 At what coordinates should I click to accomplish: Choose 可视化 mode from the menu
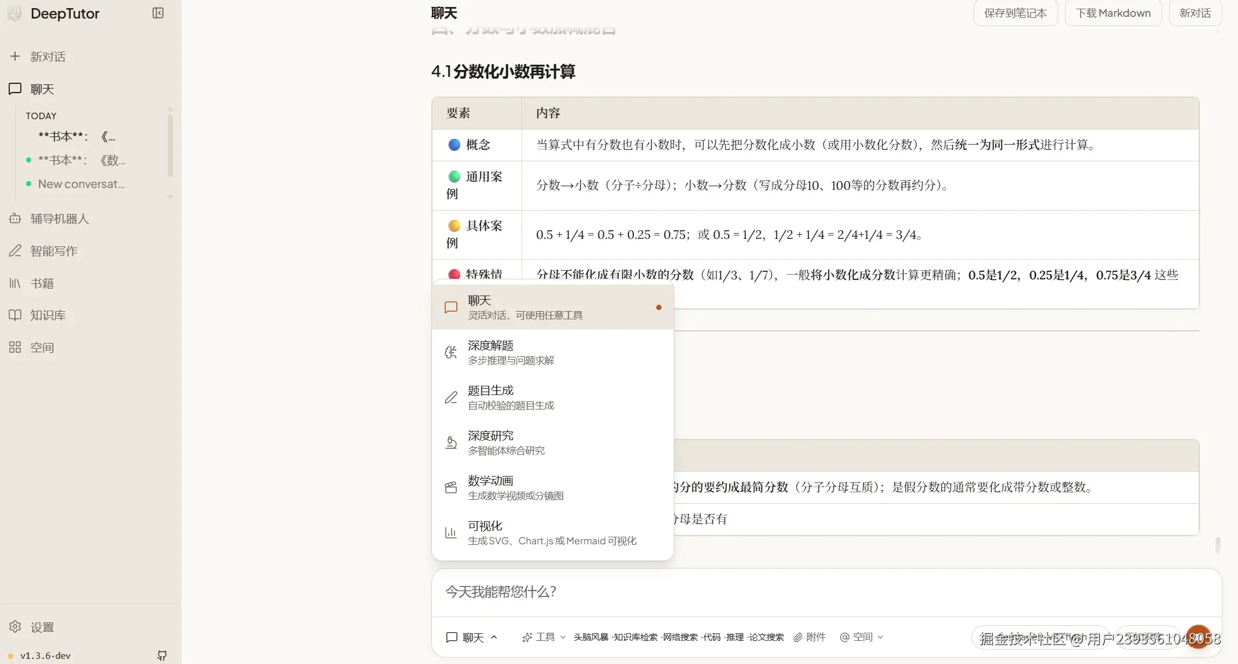(x=553, y=533)
